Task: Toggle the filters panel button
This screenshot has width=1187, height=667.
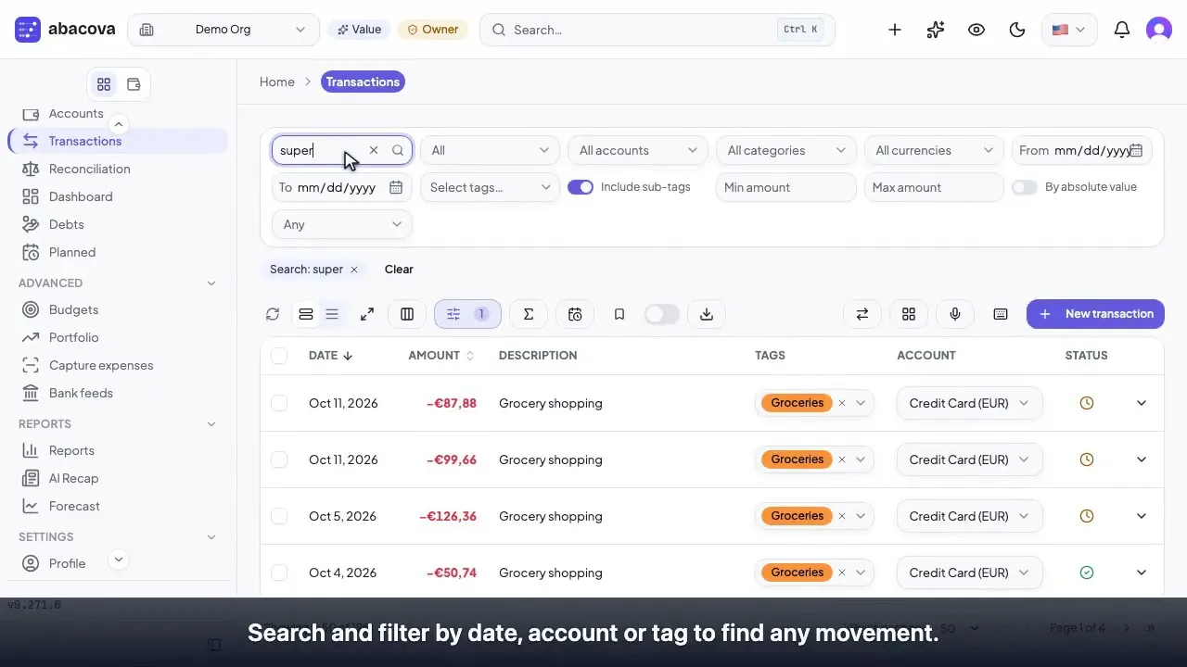Action: click(467, 314)
